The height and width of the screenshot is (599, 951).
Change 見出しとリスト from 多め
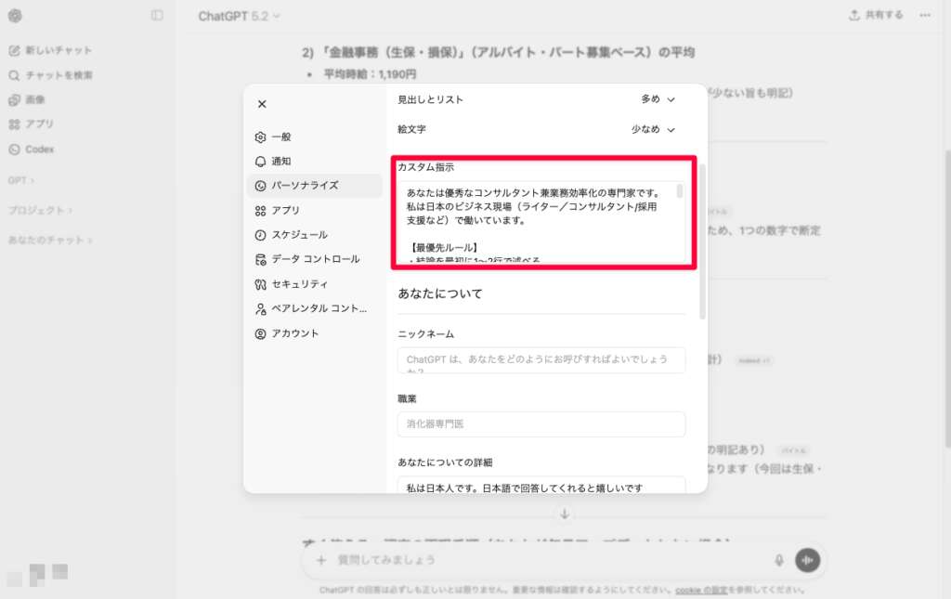pos(658,99)
